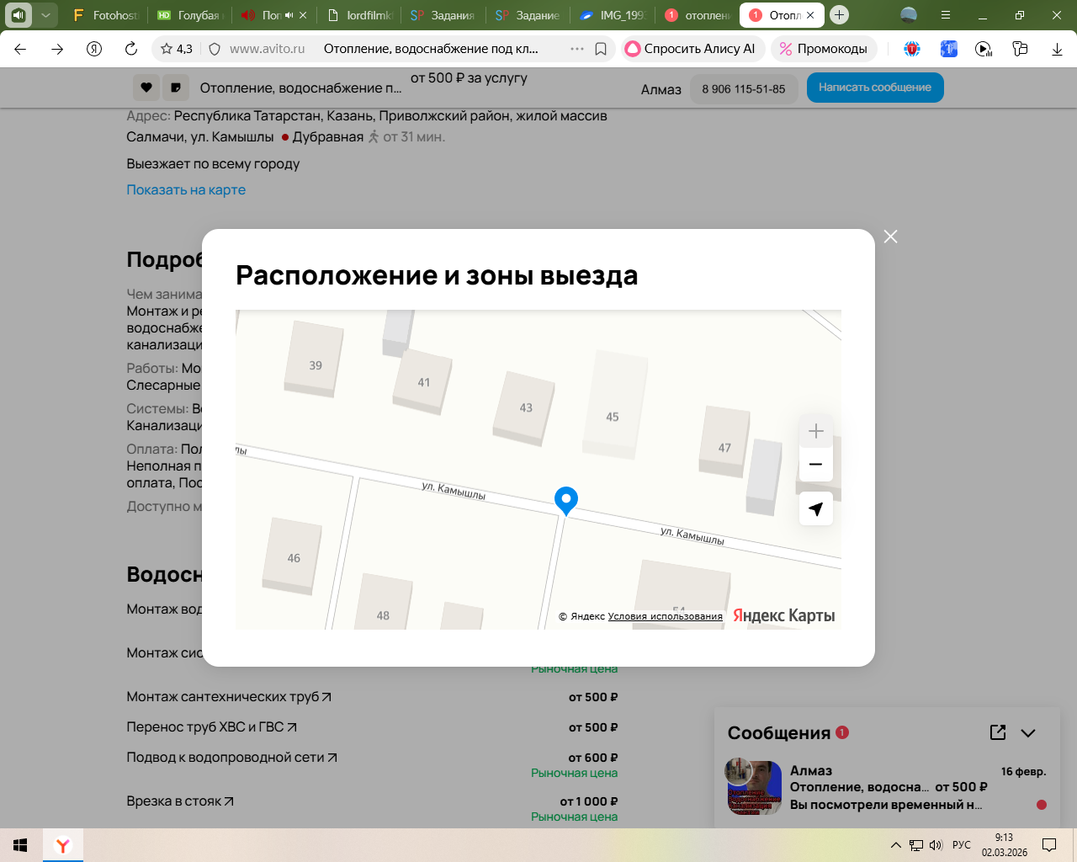The width and height of the screenshot is (1077, 862).
Task: Switch to the Fotohost tab
Action: click(106, 15)
